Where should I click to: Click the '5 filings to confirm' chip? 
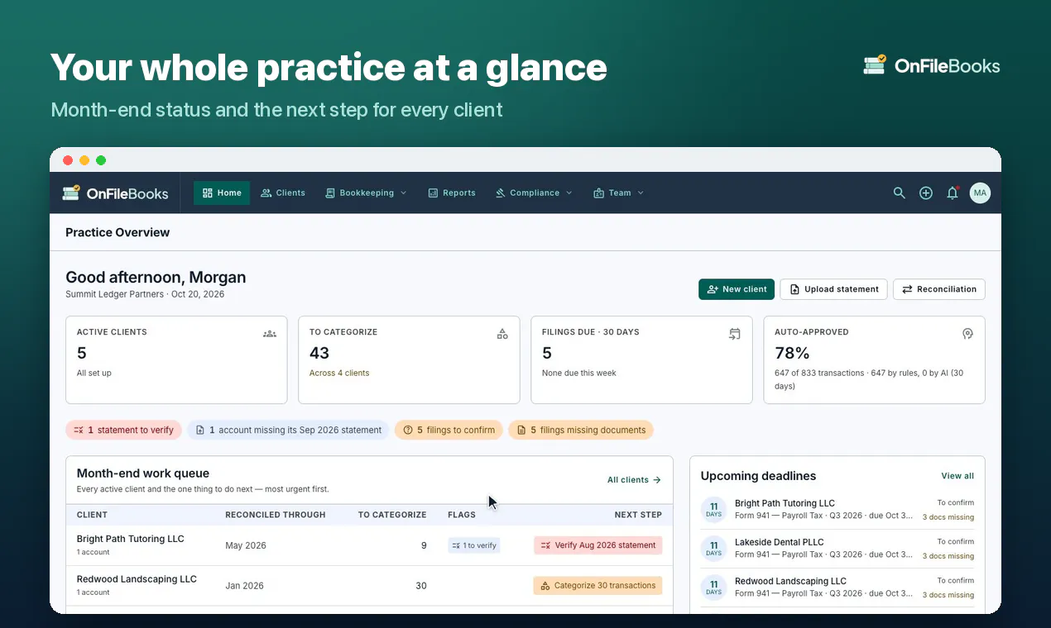point(449,430)
